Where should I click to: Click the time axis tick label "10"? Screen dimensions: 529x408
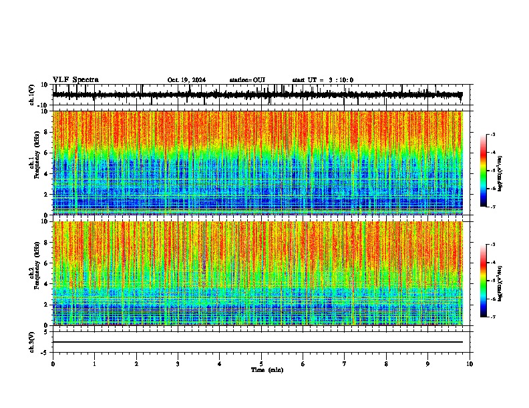click(x=470, y=364)
